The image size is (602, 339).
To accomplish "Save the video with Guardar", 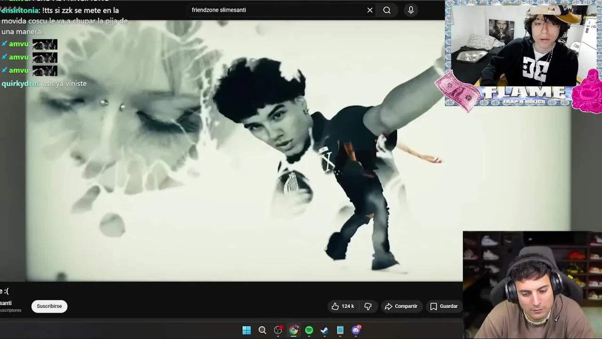I will (444, 306).
